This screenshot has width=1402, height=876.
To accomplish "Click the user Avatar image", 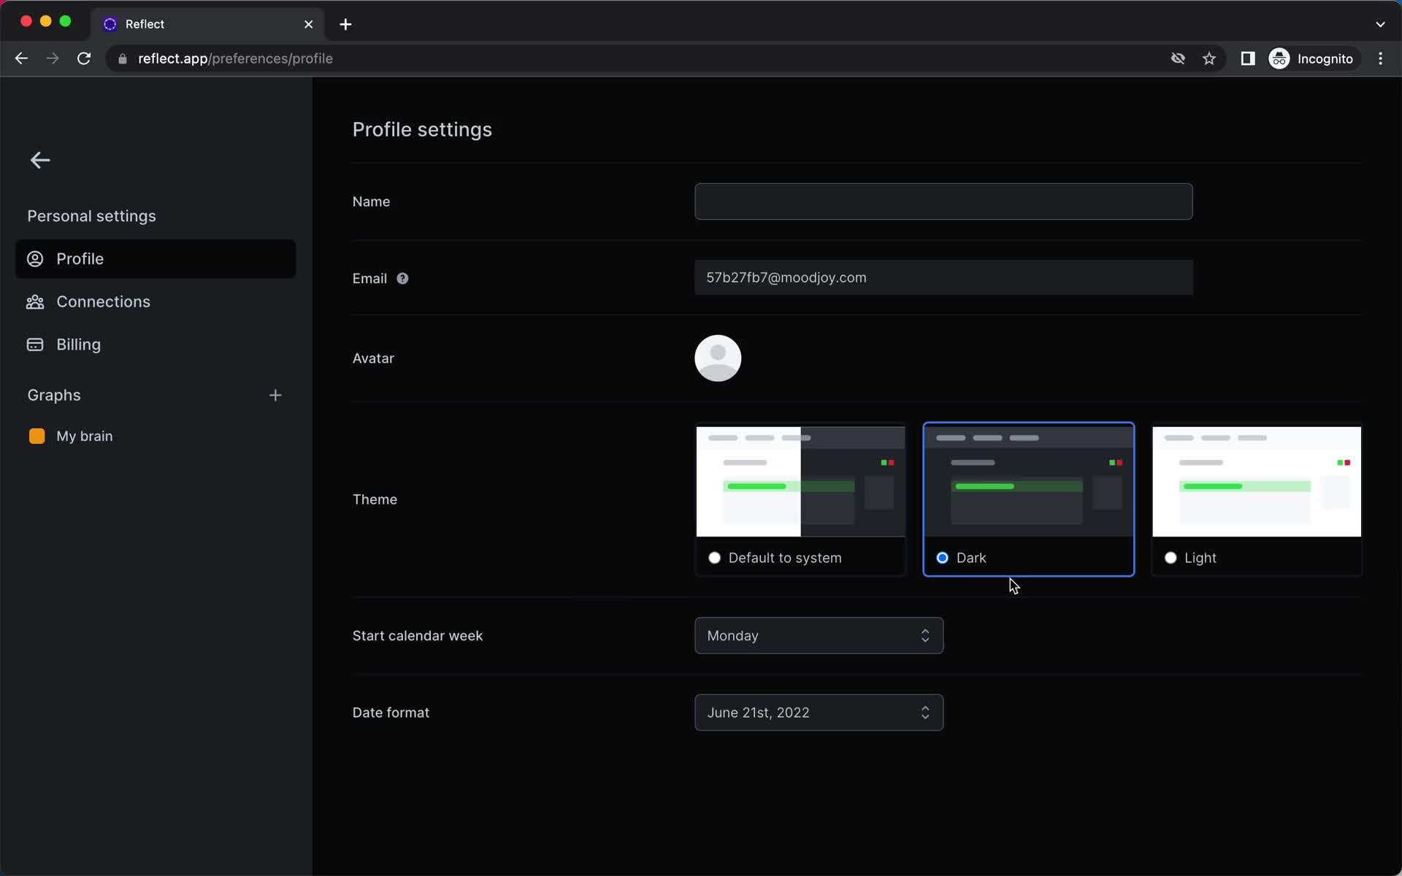I will click(x=718, y=358).
